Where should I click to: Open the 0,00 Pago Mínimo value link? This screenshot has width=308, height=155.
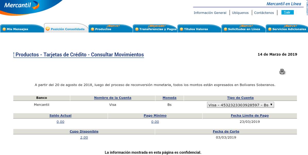click(155, 122)
